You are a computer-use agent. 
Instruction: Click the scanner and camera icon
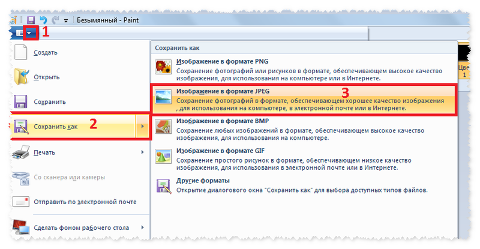click(21, 178)
